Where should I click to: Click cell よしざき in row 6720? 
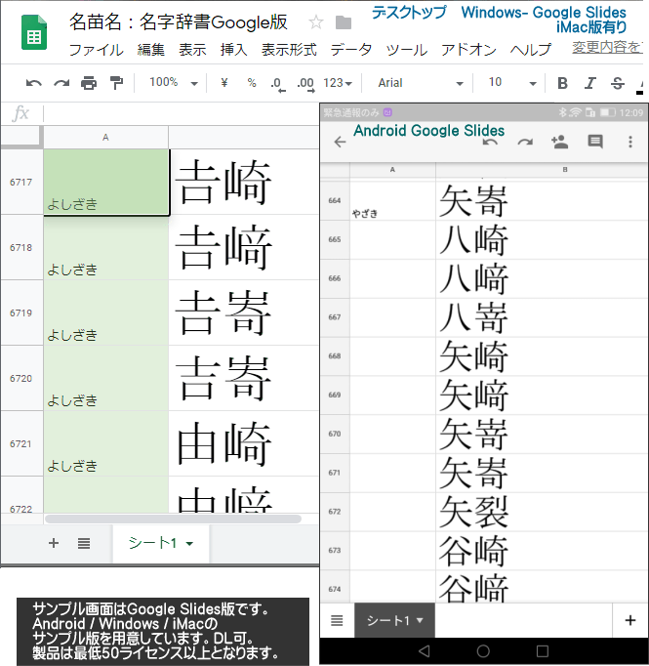click(x=105, y=378)
